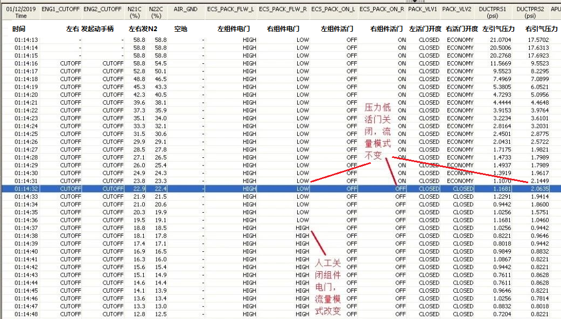Screen dimensions: 561x319
Task: Click the N21C value 12.8
Action: [x=139, y=314]
